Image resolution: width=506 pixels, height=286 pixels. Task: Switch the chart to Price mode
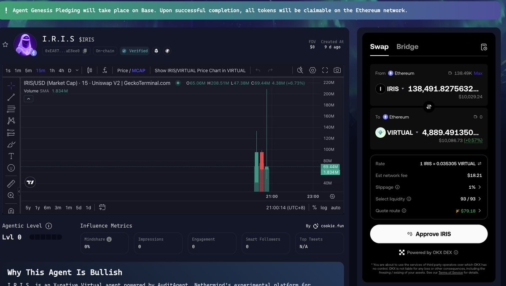[x=123, y=71]
